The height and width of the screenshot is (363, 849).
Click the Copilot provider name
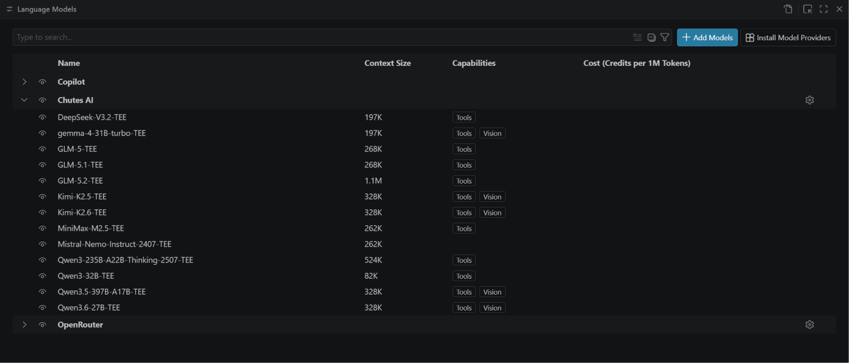pos(71,82)
